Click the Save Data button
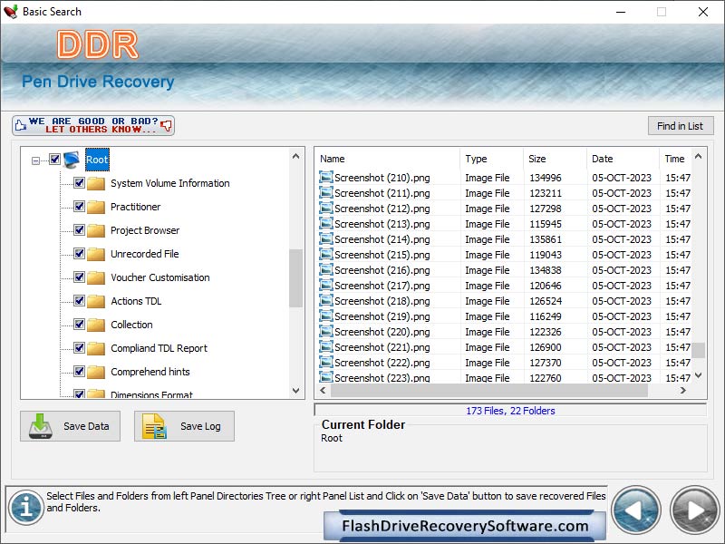 [x=71, y=426]
